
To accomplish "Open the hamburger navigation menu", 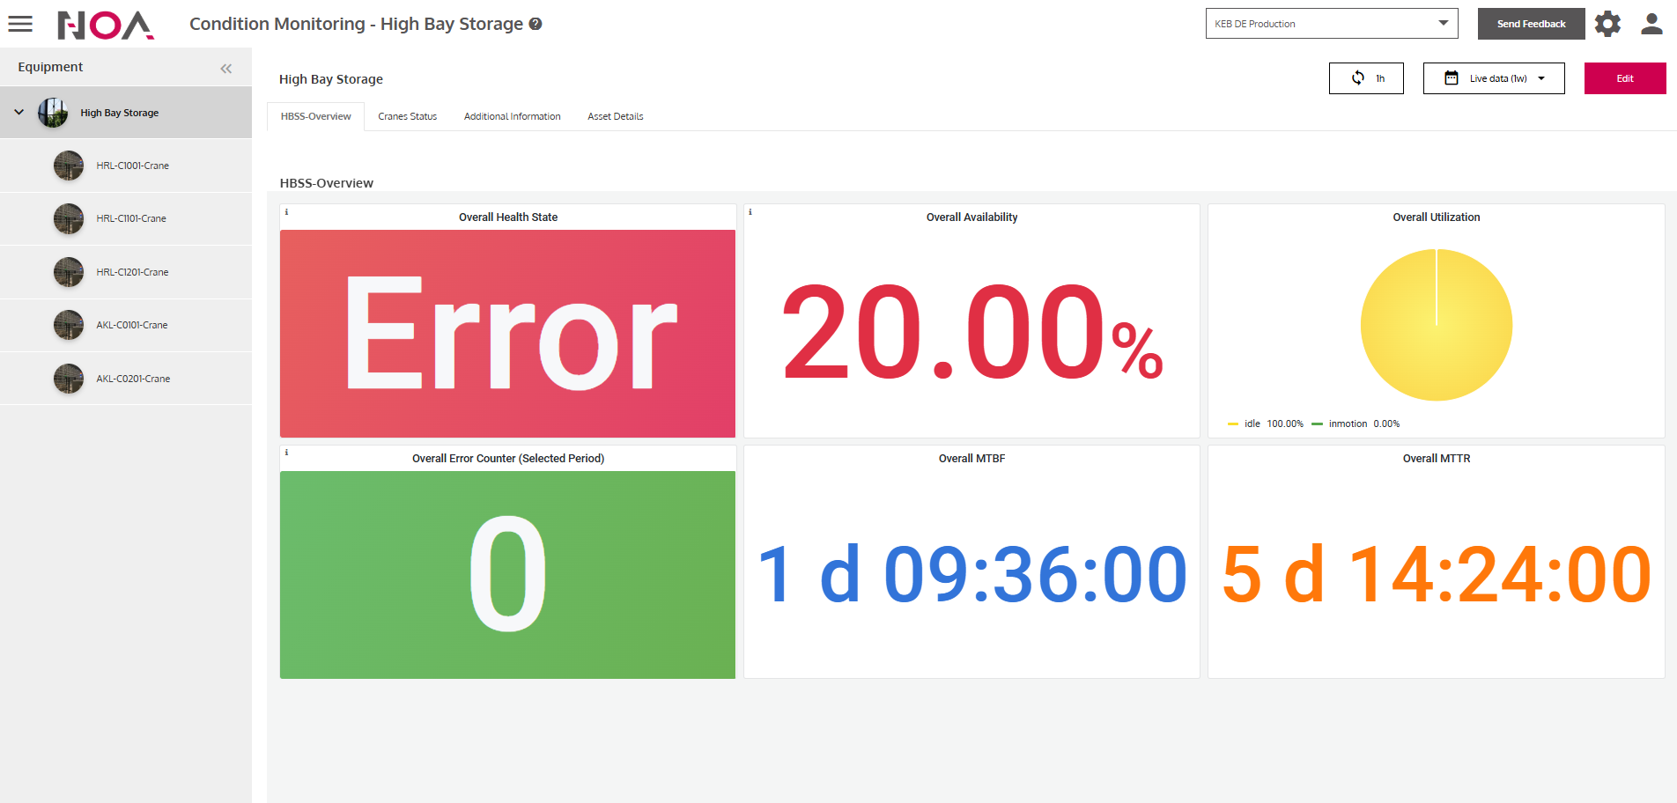I will point(20,24).
